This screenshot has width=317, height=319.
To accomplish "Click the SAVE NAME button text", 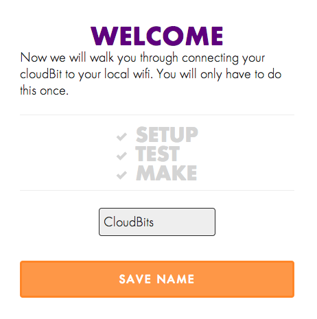I will (x=156, y=279).
